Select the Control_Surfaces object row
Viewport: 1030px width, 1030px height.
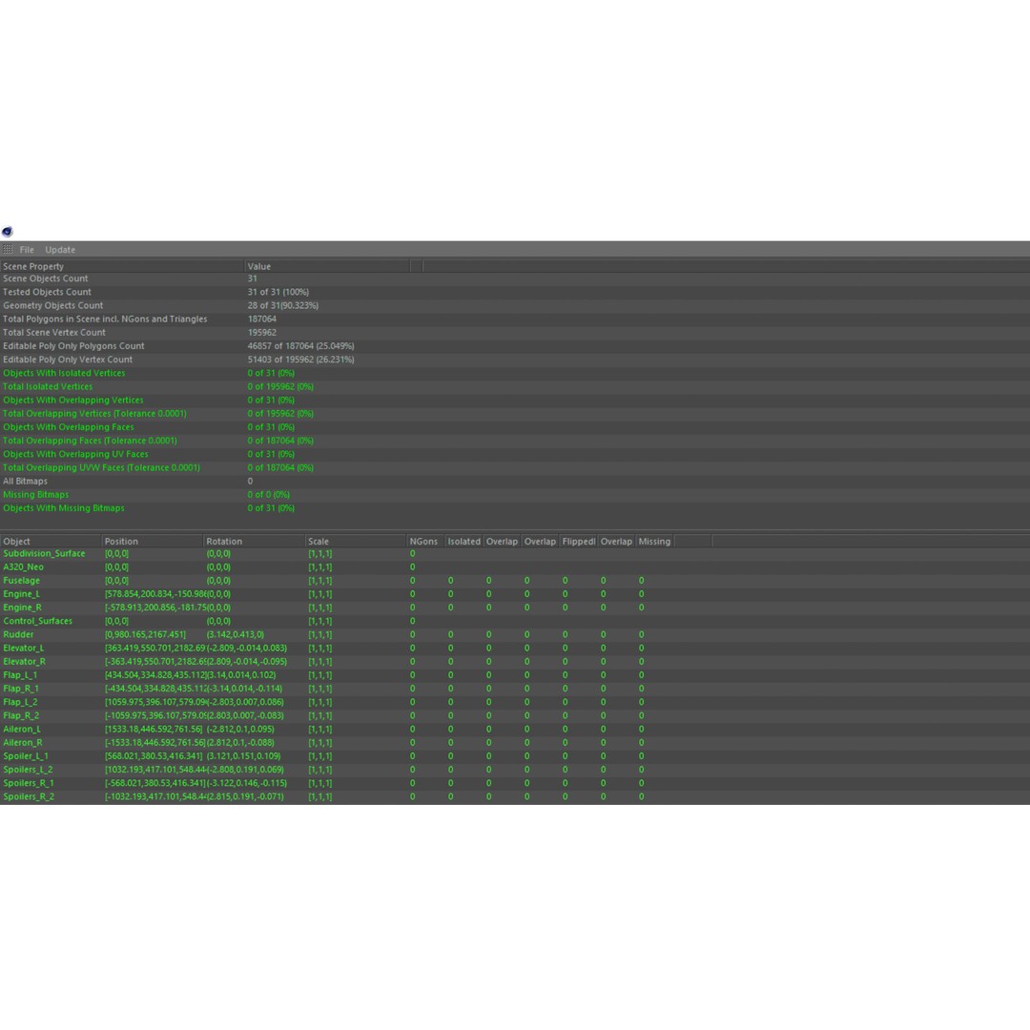tap(515, 621)
